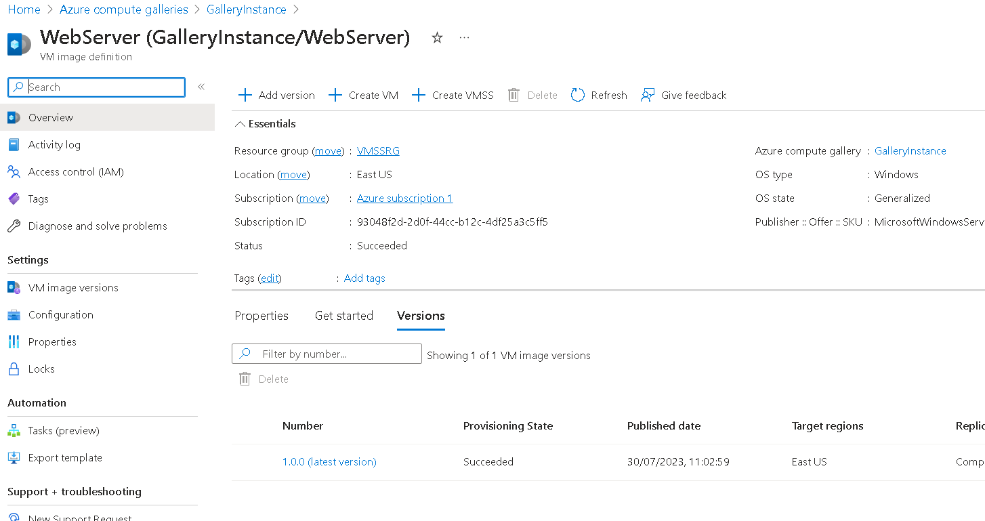Click the Export template icon

14,457
